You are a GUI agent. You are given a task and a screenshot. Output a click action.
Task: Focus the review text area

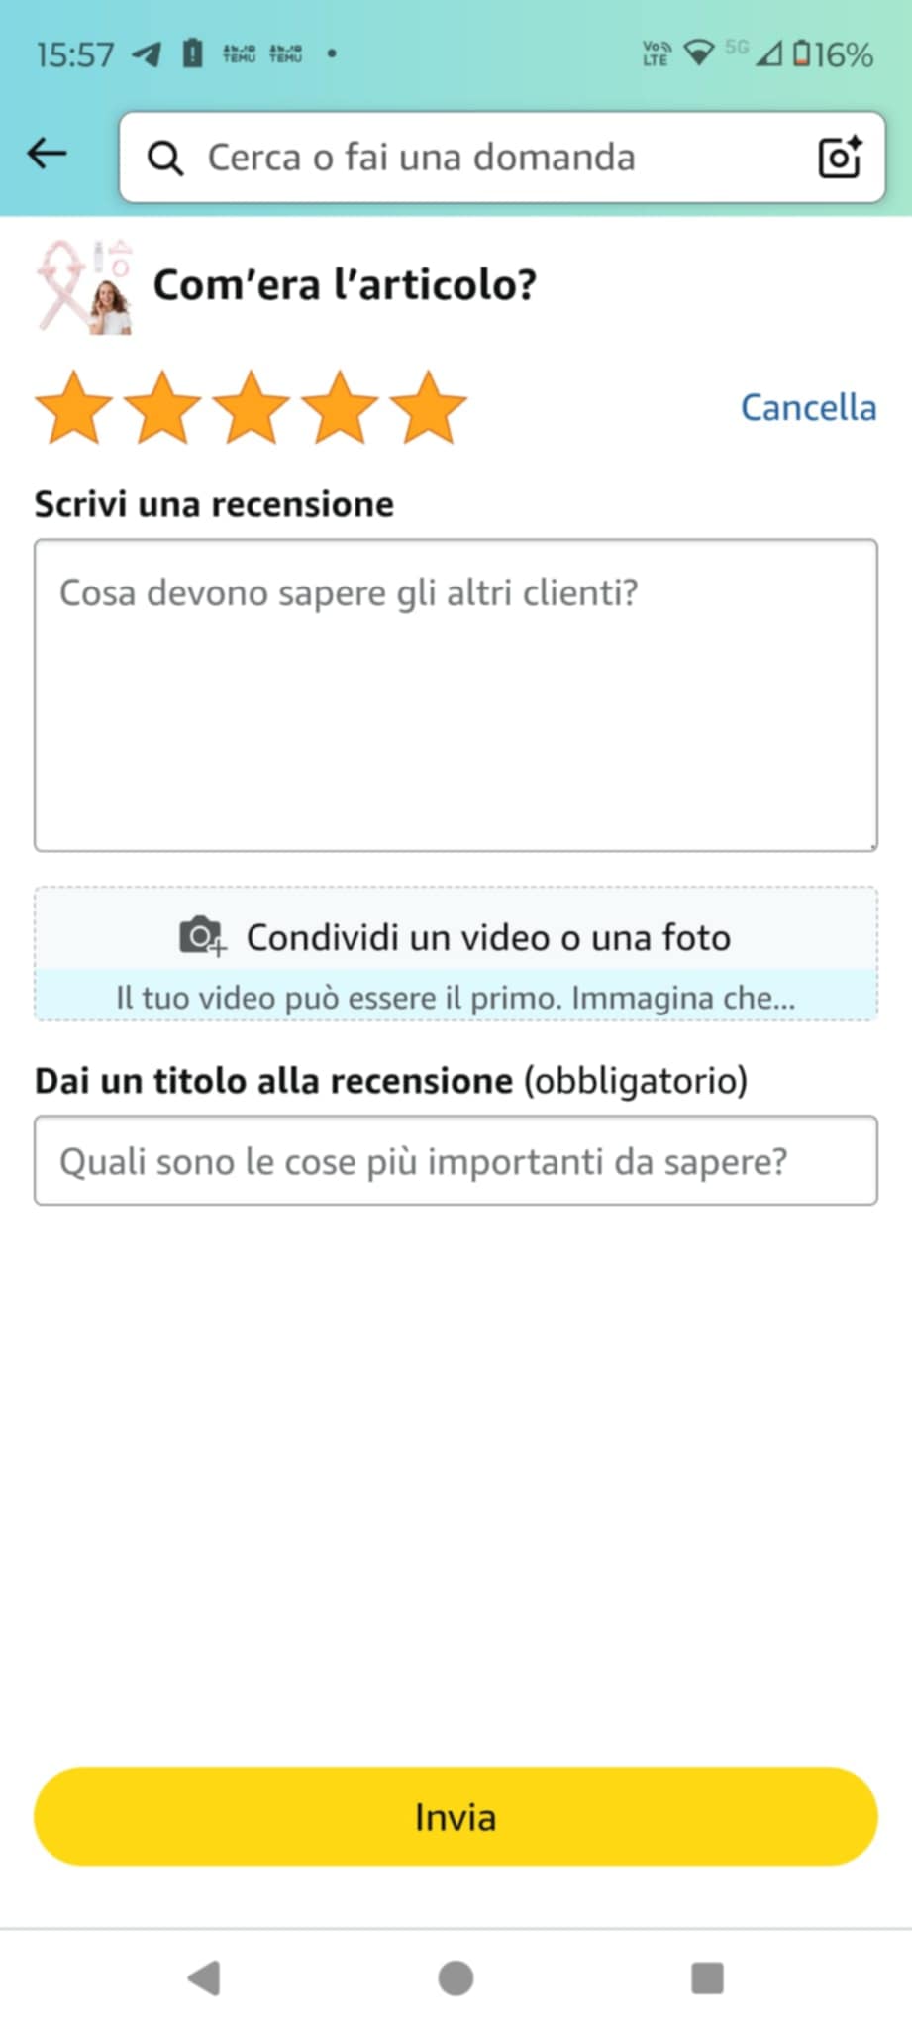point(456,695)
